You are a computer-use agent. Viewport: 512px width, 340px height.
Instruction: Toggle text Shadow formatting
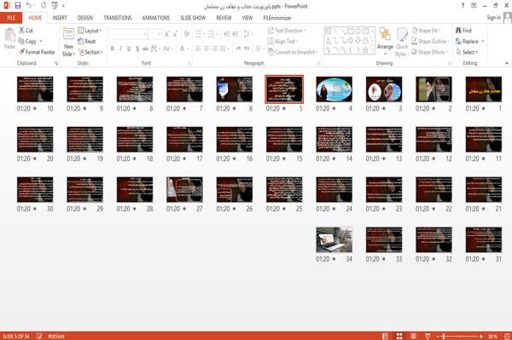point(137,49)
